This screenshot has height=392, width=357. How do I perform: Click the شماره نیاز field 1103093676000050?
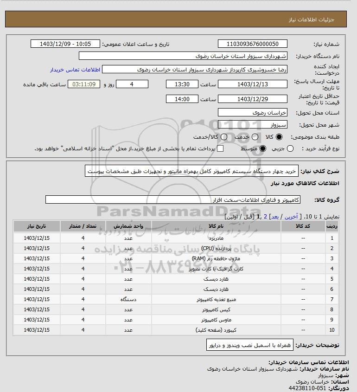click(x=253, y=44)
